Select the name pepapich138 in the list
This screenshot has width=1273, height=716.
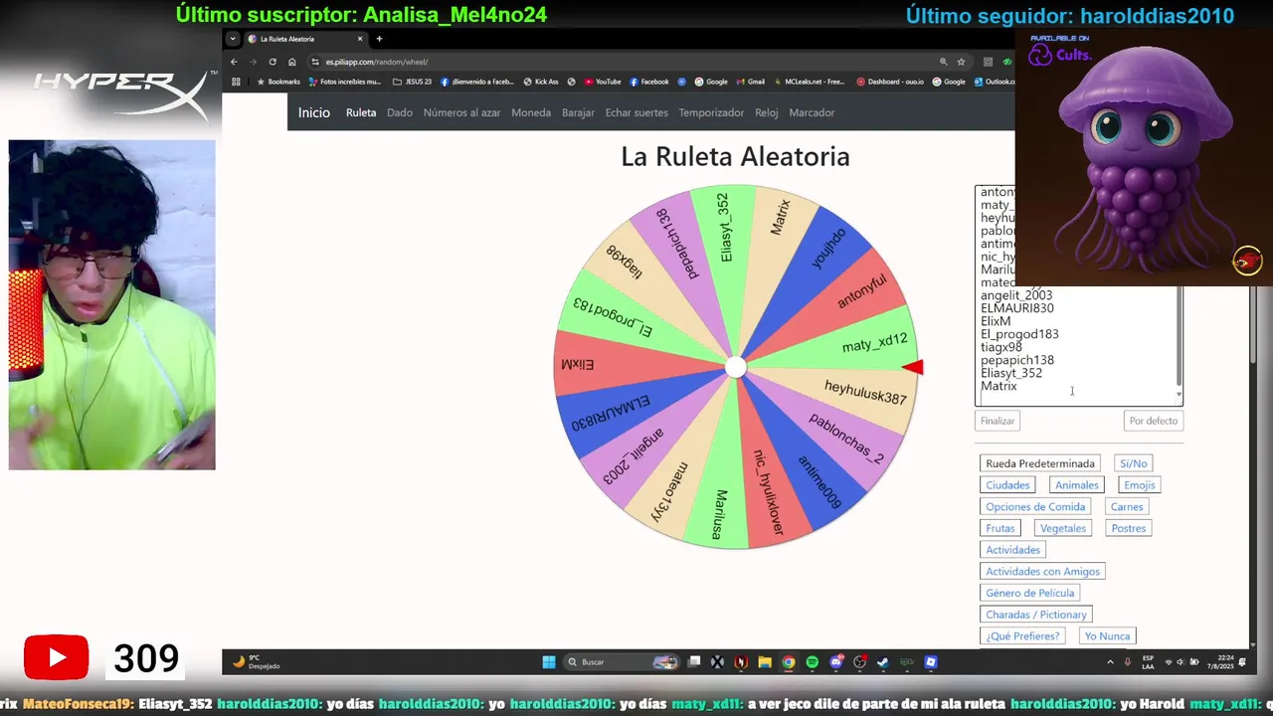[x=1017, y=360]
